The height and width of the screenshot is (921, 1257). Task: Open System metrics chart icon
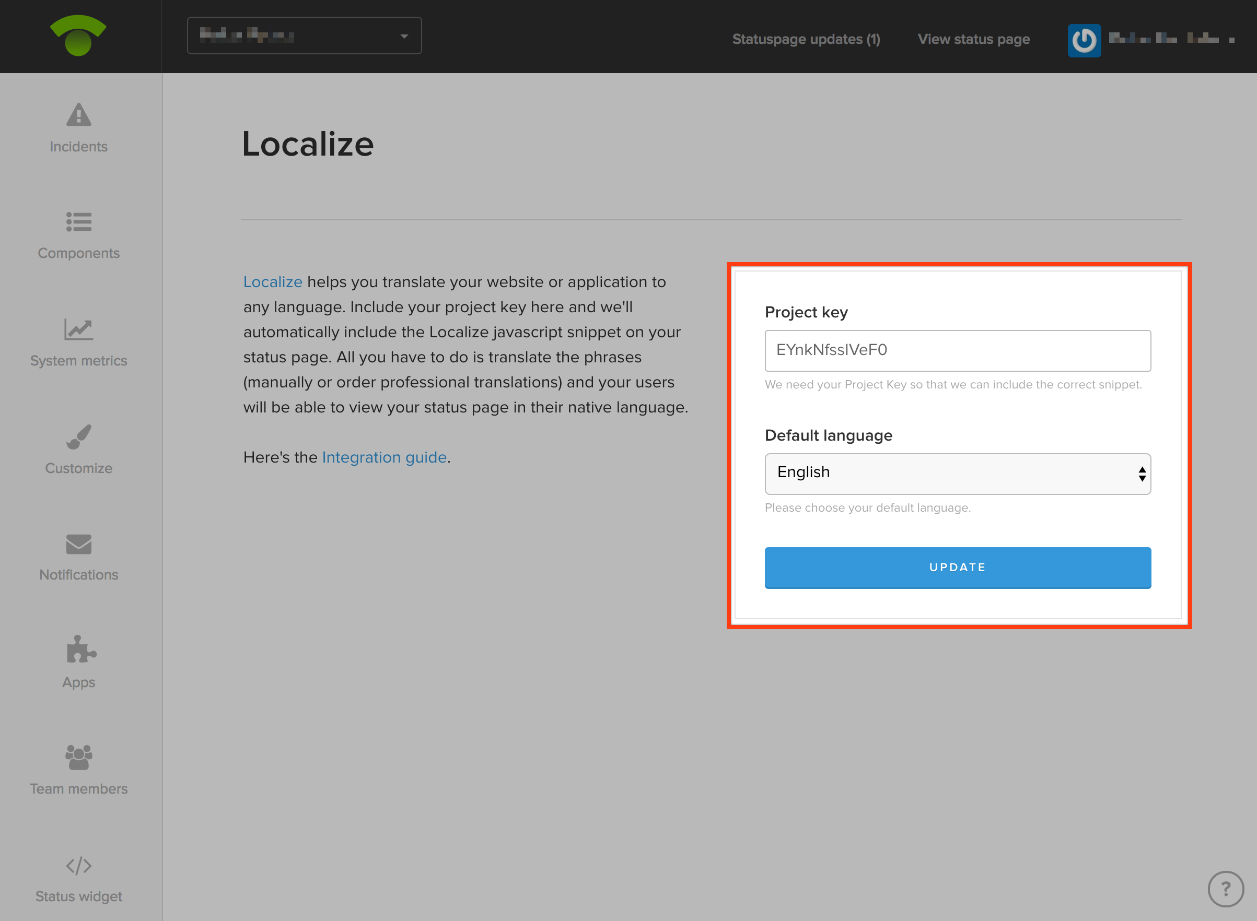tap(79, 329)
